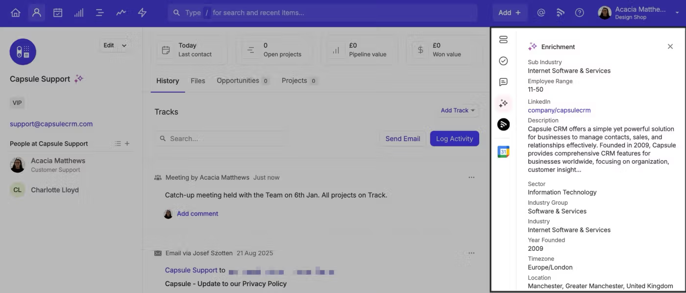686x293 pixels.
Task: Switch to the History tab
Action: coord(168,81)
